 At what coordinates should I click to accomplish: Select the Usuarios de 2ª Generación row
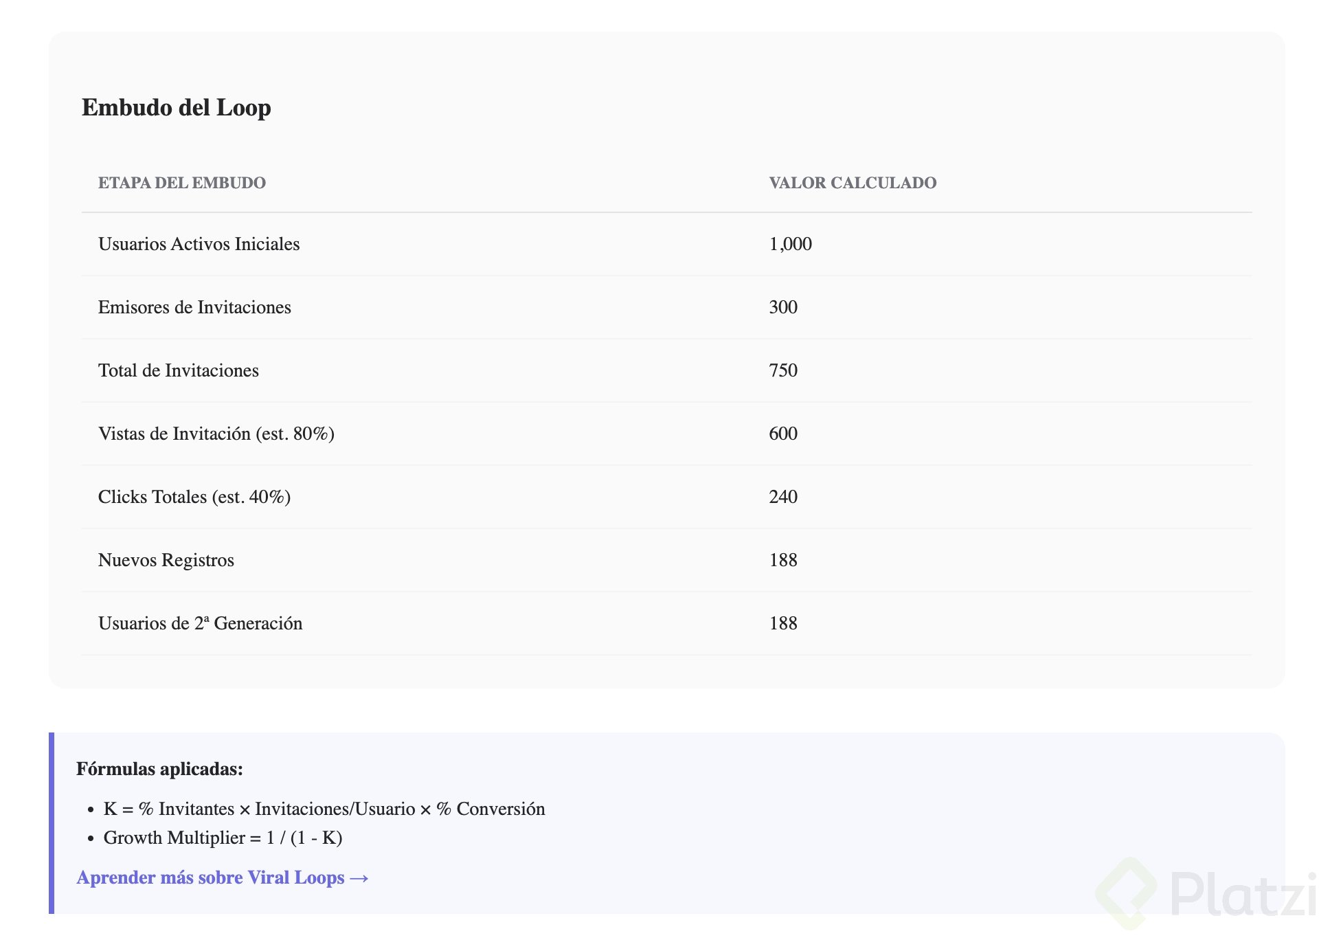pos(200,623)
